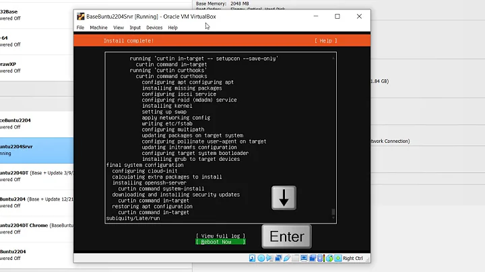
Task: Click 'writing etc/fstab' log line
Action: pos(167,124)
